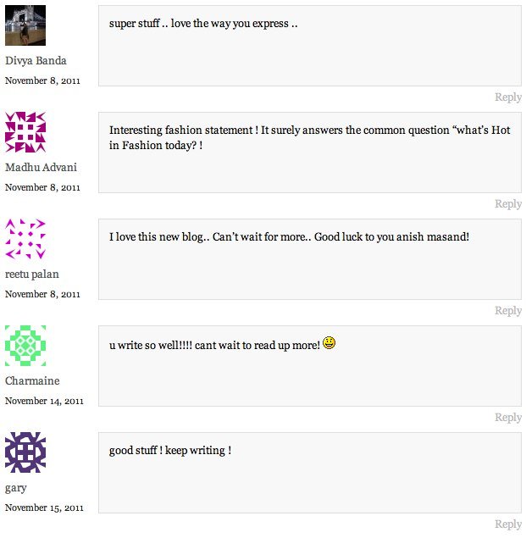Image resolution: width=526 pixels, height=538 pixels.
Task: Click the gary commenter name
Action: [16, 488]
